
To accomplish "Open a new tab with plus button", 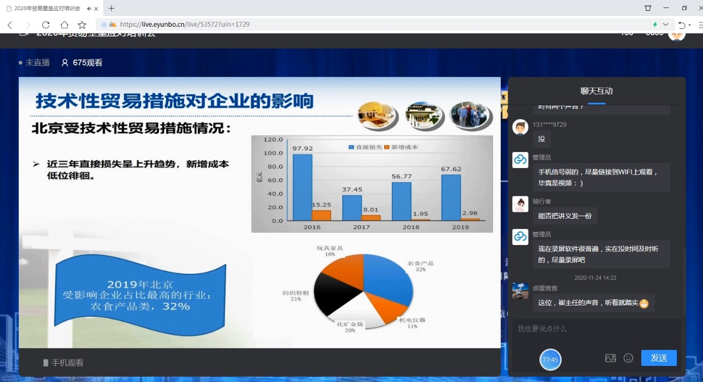I will point(111,9).
